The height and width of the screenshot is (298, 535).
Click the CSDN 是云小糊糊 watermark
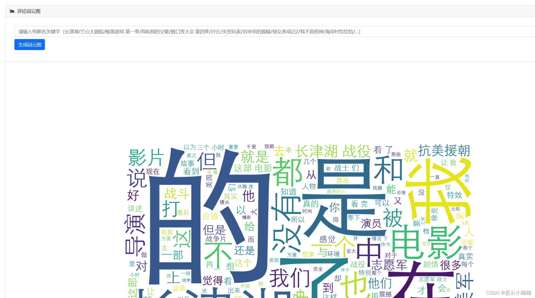tap(508, 293)
